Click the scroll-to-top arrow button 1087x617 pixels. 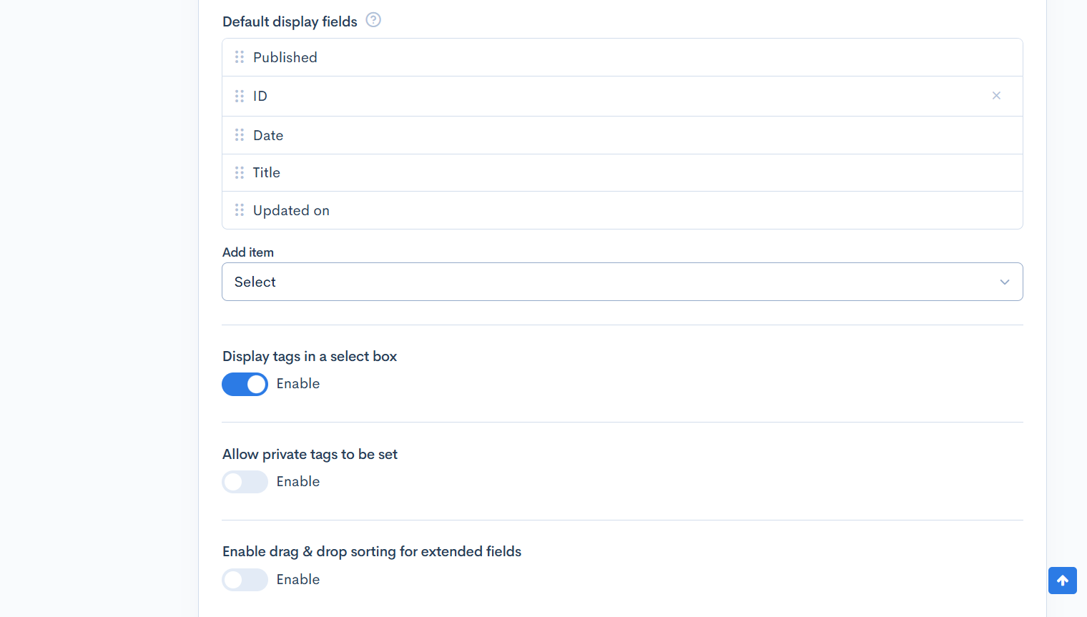pos(1062,581)
